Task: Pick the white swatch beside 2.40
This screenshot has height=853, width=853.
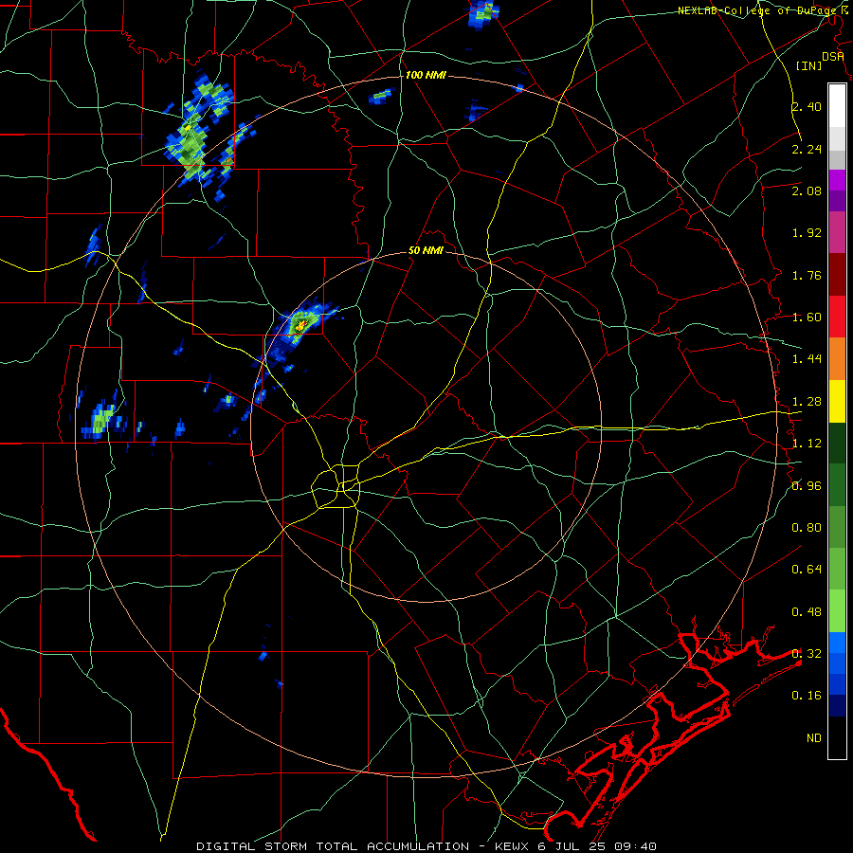Action: tap(837, 106)
